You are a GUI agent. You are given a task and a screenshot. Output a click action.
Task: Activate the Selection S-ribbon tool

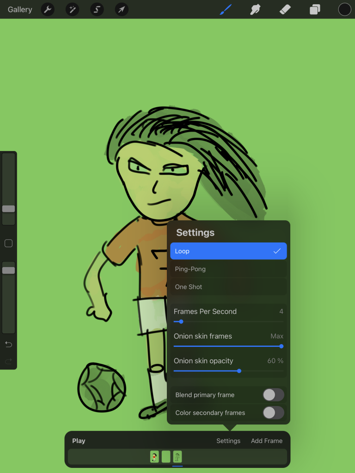pyautogui.click(x=97, y=9)
